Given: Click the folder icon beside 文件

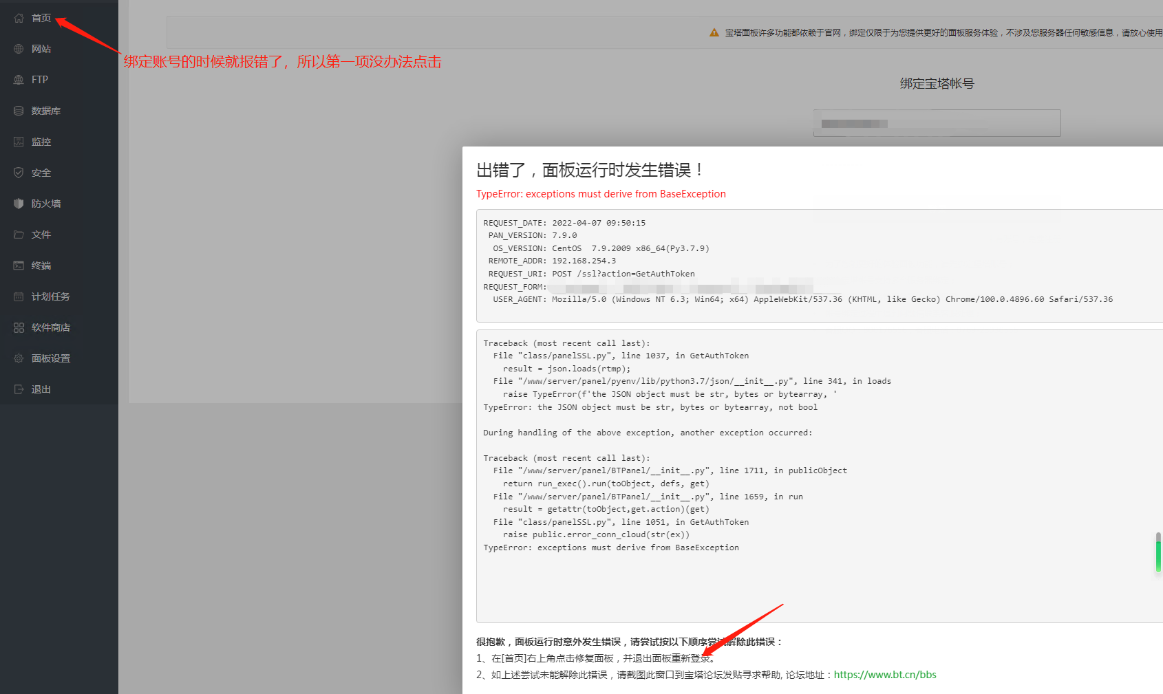Looking at the screenshot, I should (x=19, y=235).
